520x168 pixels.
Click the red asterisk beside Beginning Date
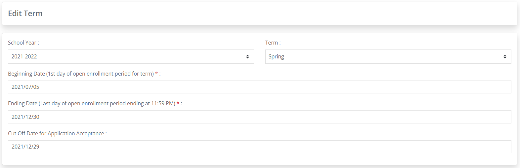pos(156,74)
